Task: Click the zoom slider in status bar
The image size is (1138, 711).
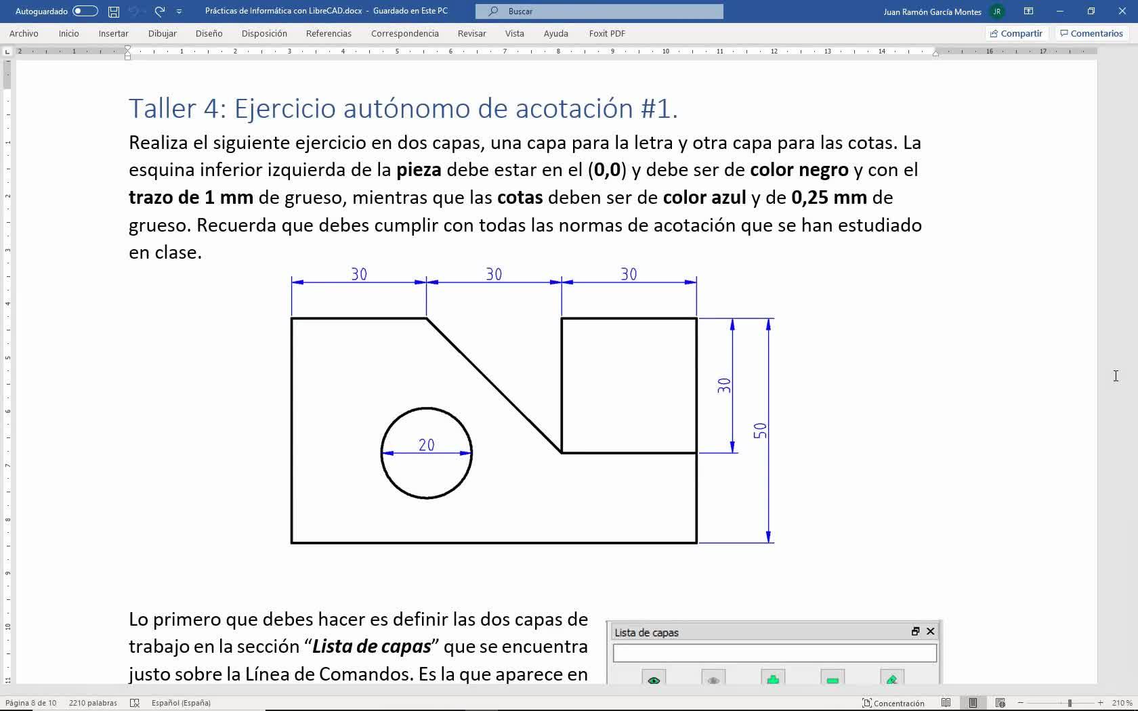Action: tap(1069, 703)
